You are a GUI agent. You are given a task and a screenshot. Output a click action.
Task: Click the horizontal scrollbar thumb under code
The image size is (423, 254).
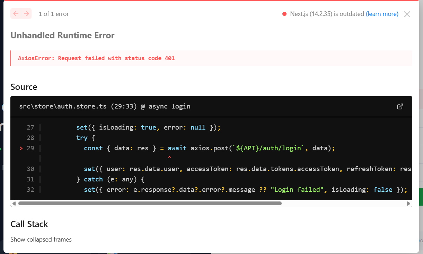[x=150, y=204]
